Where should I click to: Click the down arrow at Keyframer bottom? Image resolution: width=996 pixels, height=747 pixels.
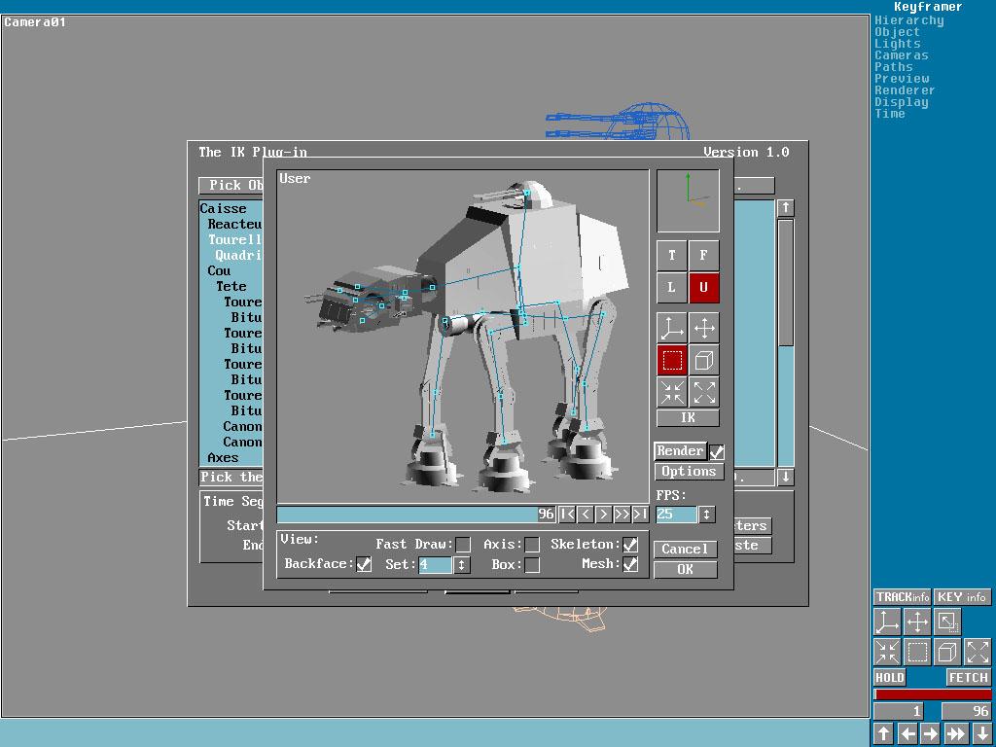[x=981, y=734]
